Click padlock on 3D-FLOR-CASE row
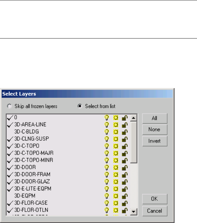This screenshot has height=223, width=197. (124, 203)
